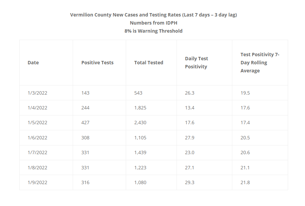
Task: Click the 21.8 rolling average value
Action: (245, 182)
